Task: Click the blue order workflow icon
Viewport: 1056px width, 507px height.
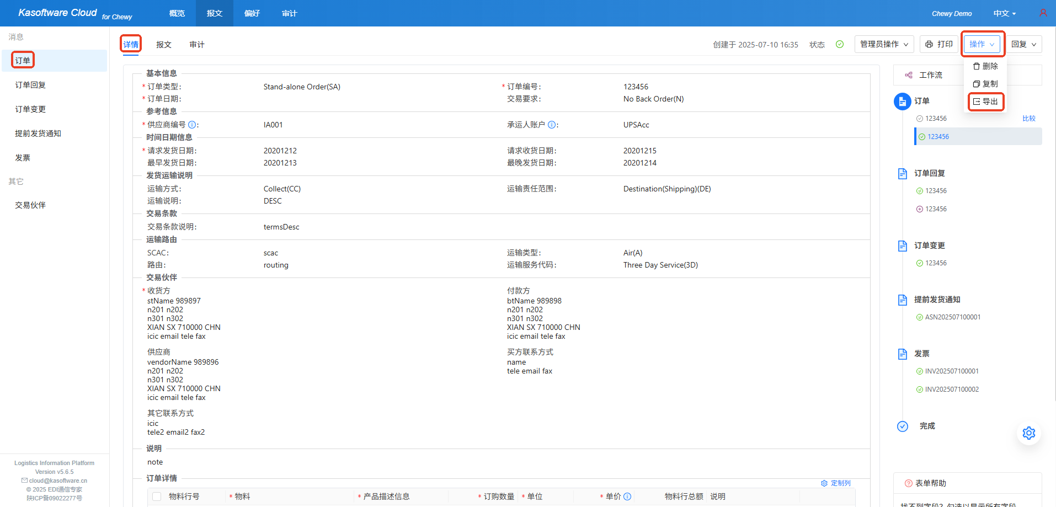Action: coord(902,102)
